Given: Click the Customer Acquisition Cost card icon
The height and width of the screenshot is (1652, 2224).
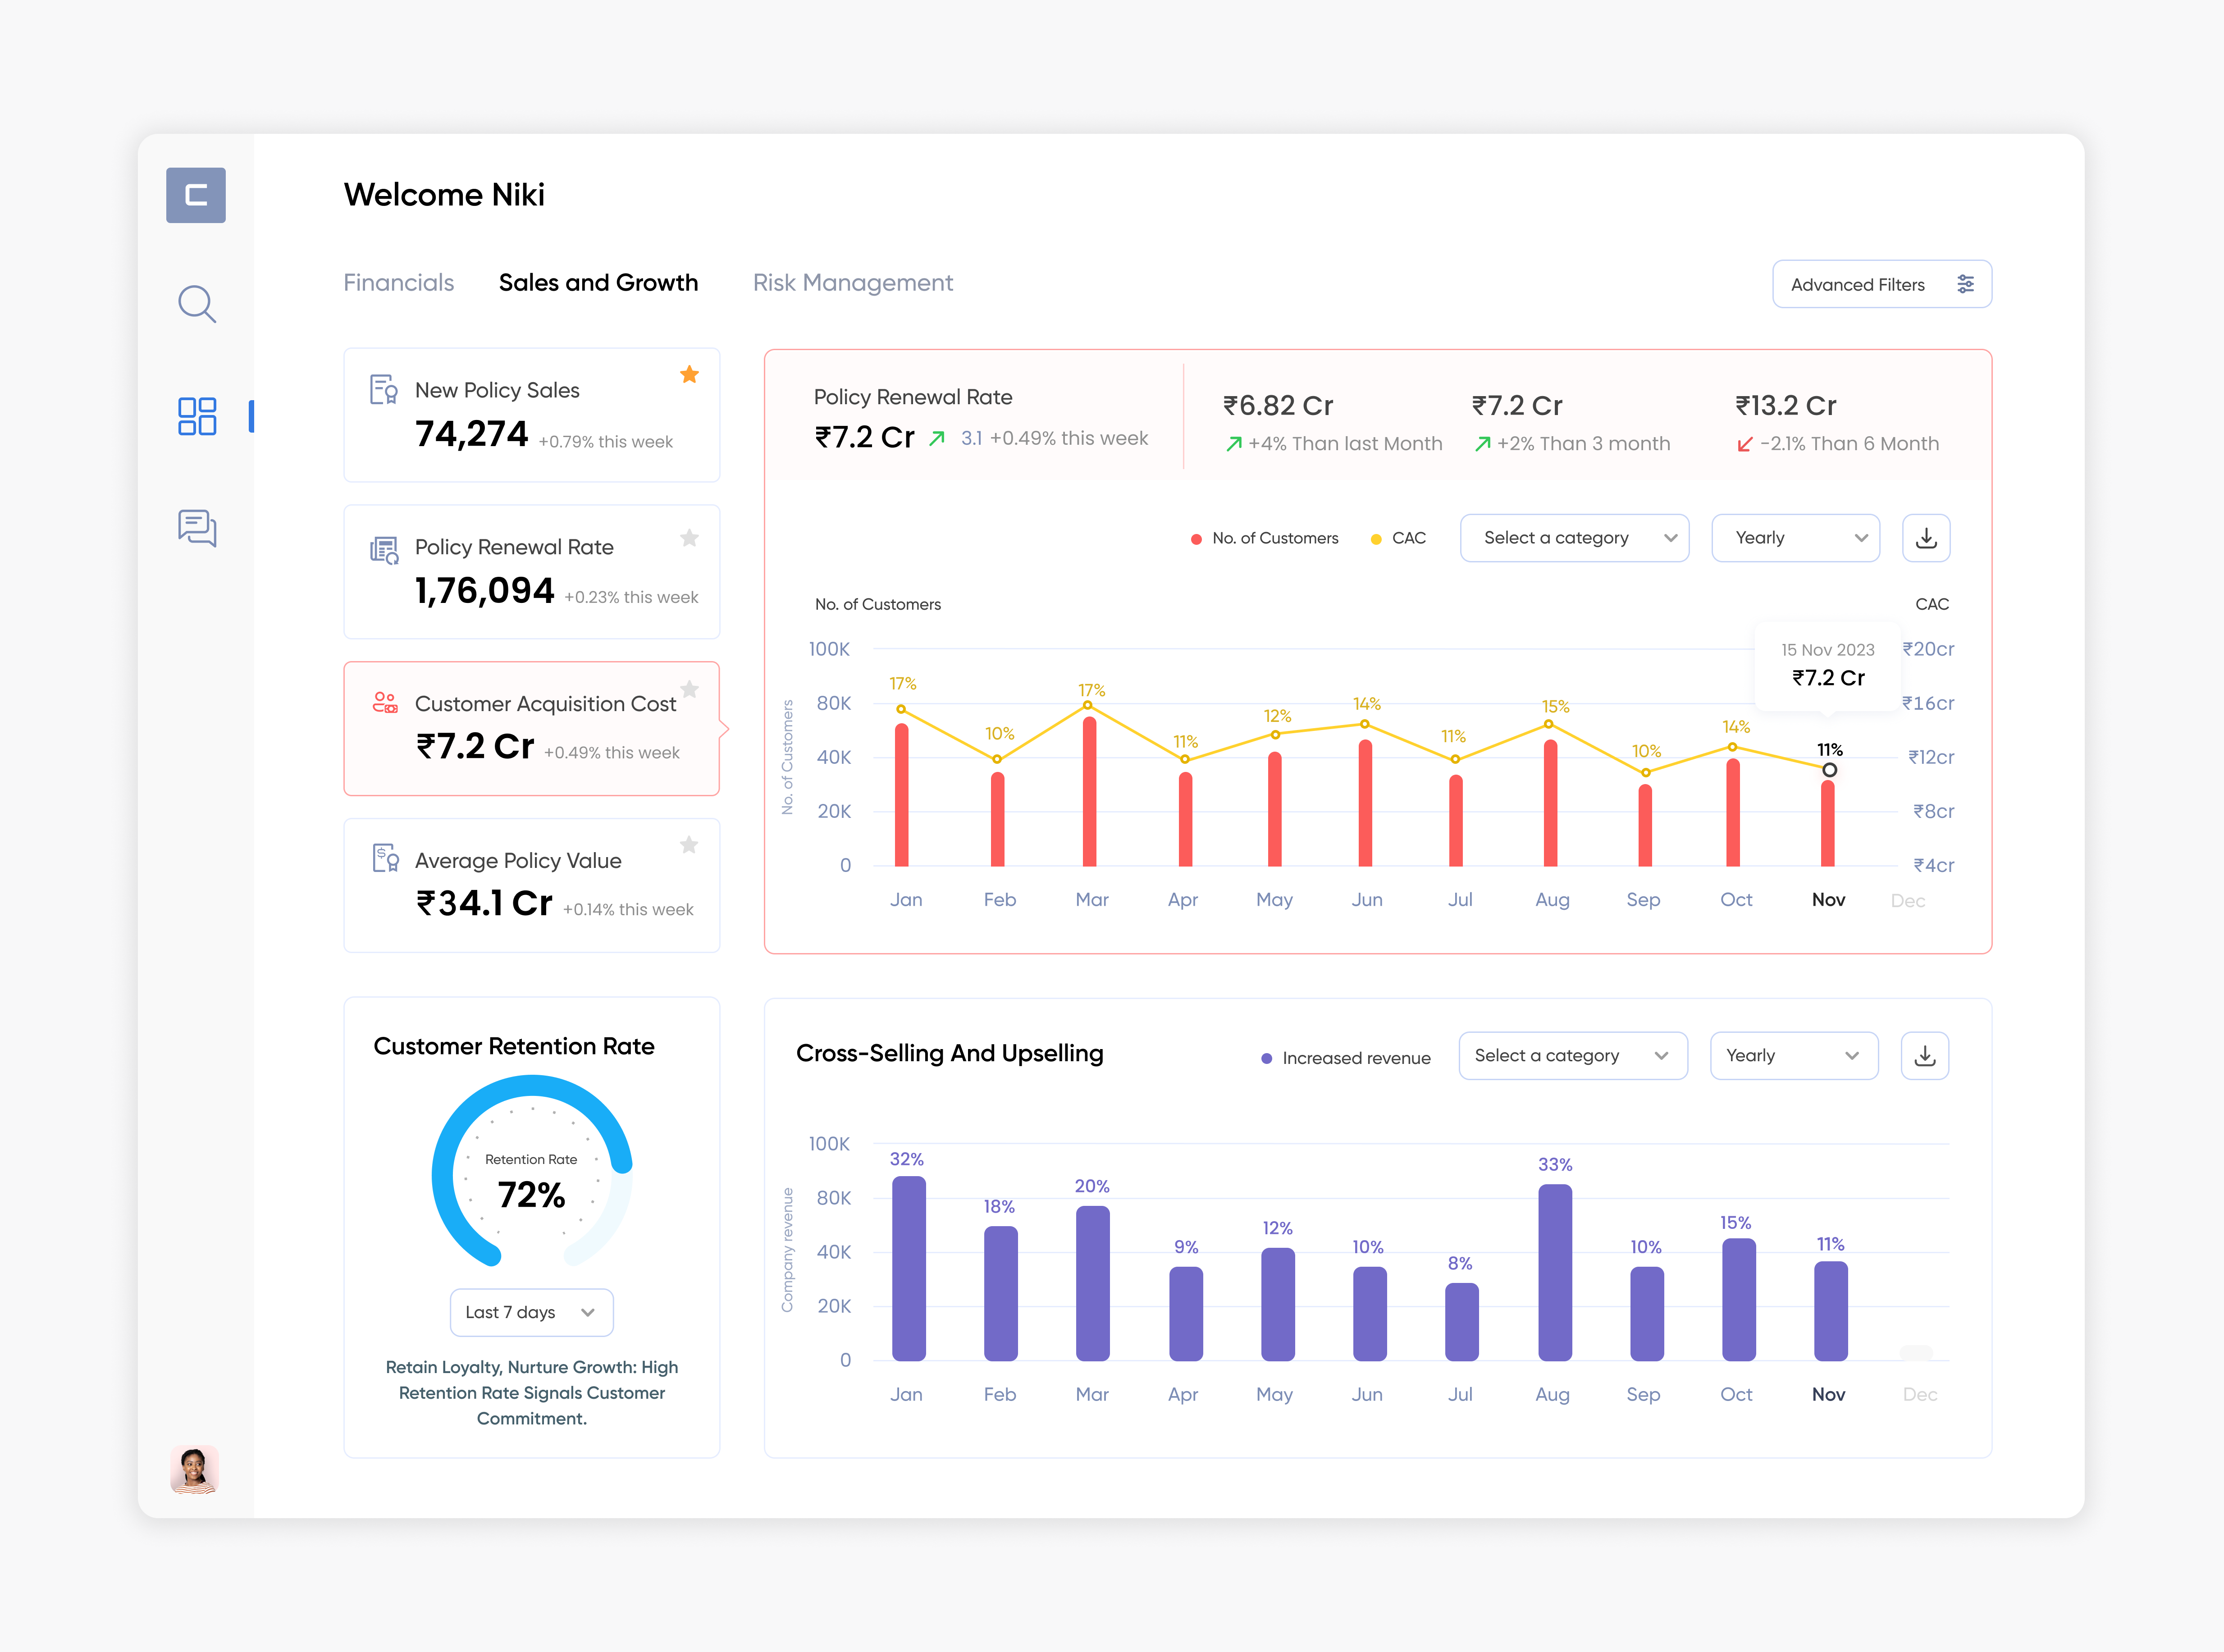Looking at the screenshot, I should 385,703.
